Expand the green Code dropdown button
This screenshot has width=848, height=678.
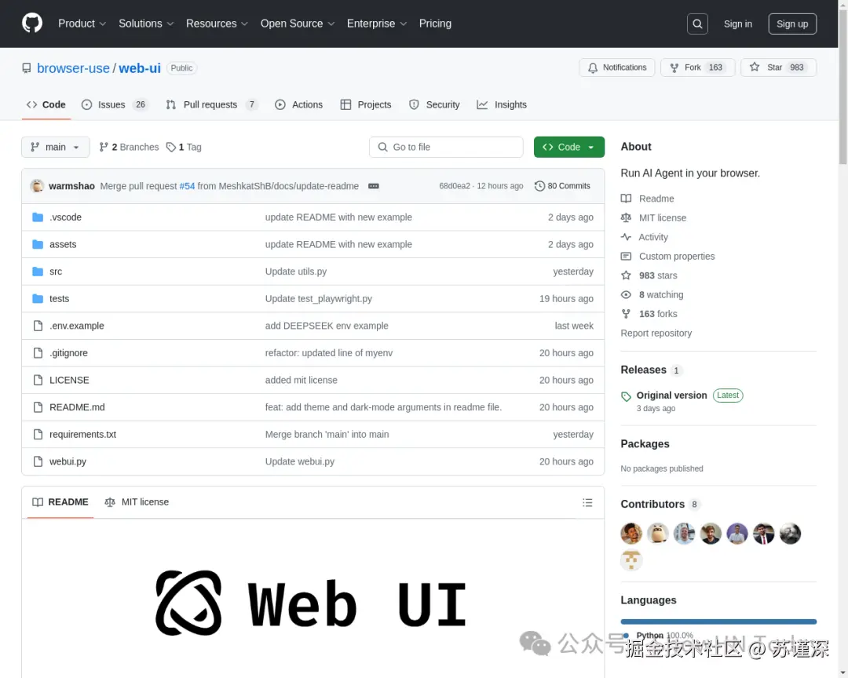click(569, 147)
